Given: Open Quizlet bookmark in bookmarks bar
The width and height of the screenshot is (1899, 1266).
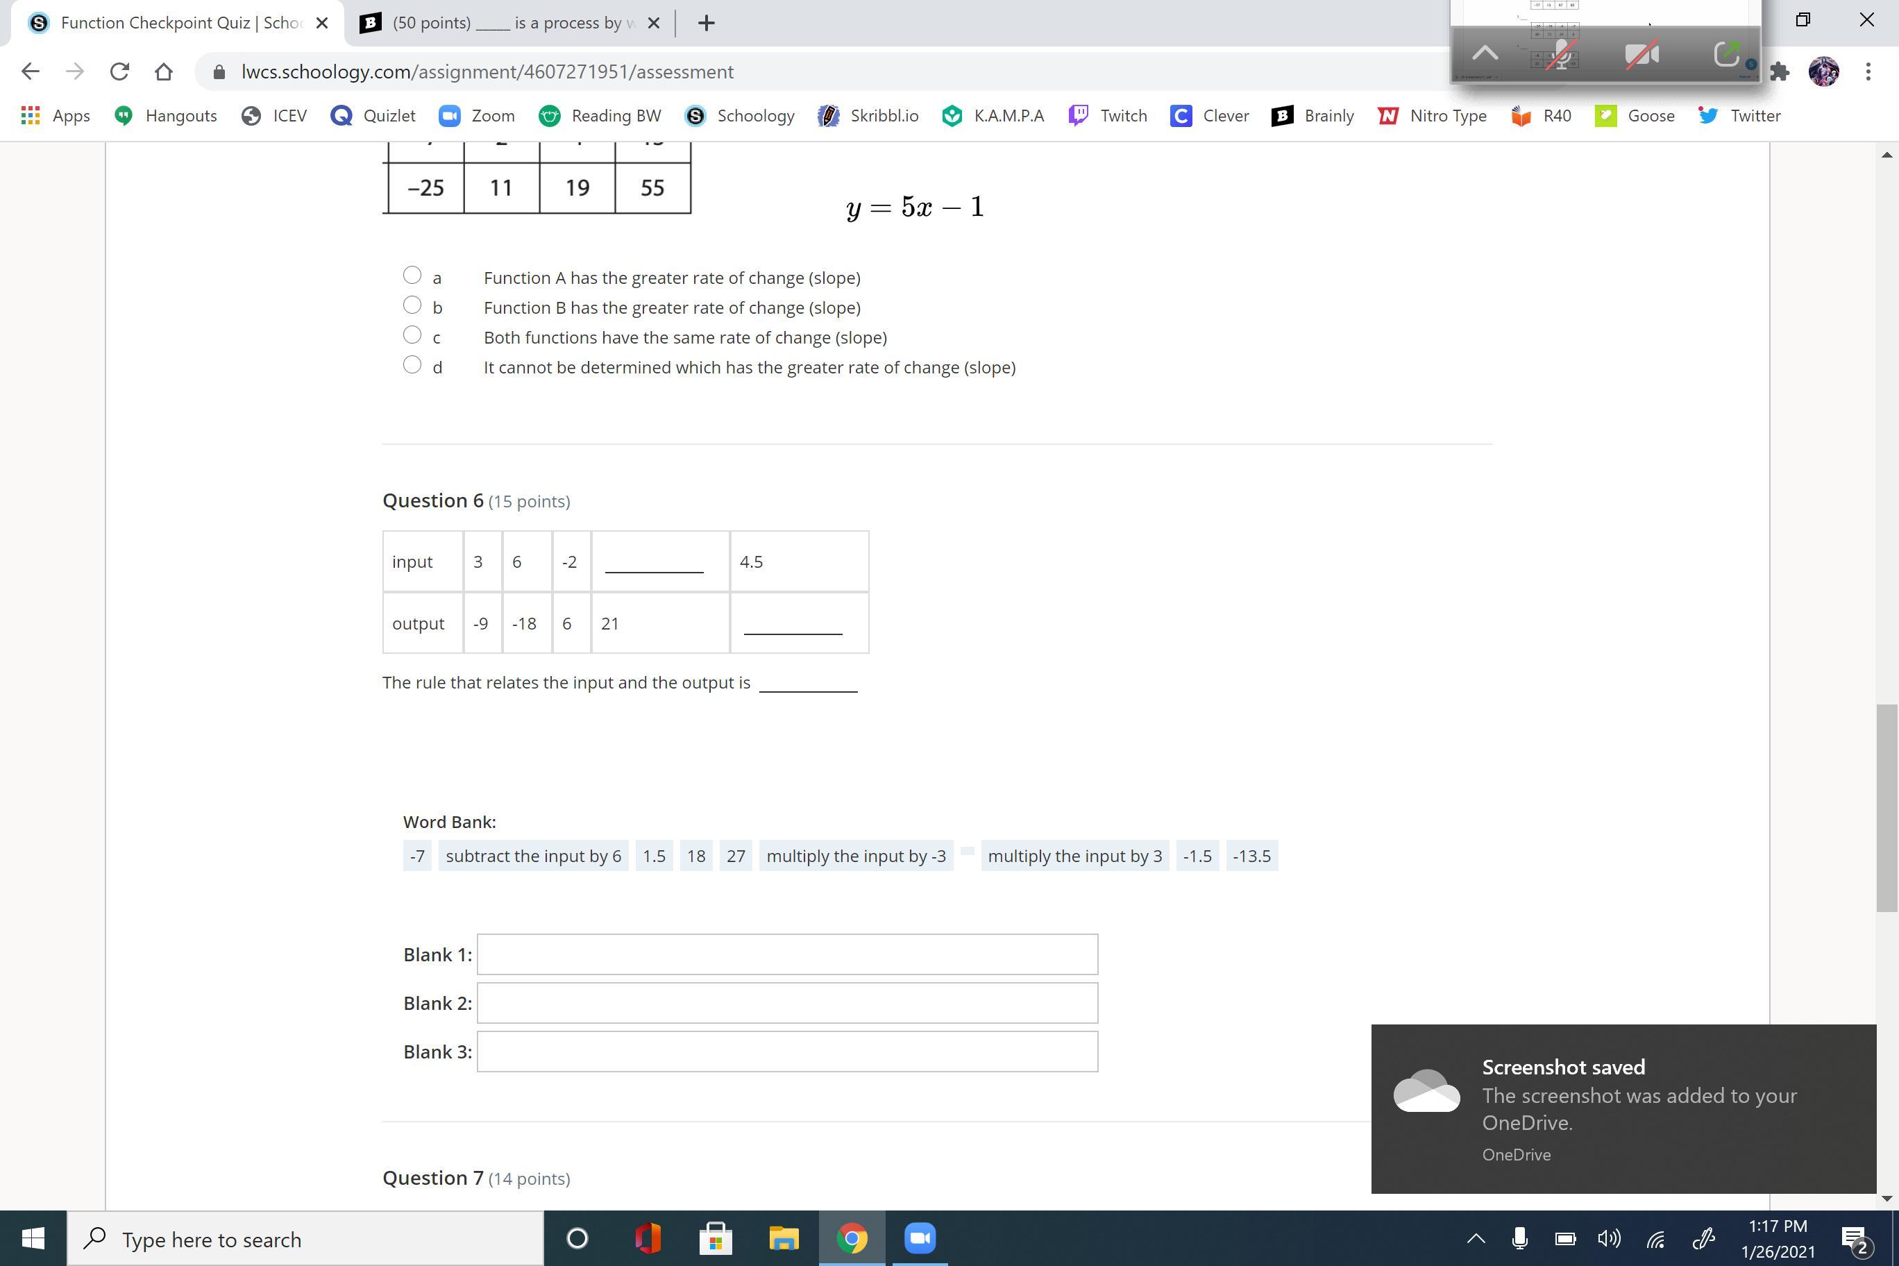Looking at the screenshot, I should (373, 115).
